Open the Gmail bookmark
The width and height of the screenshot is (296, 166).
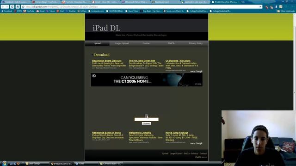40,11
